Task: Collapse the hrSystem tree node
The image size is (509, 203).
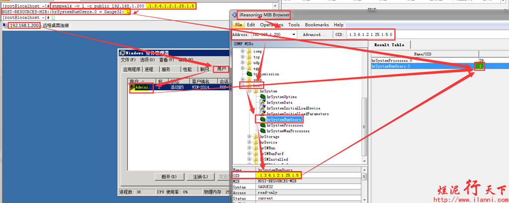Action: pos(250,91)
